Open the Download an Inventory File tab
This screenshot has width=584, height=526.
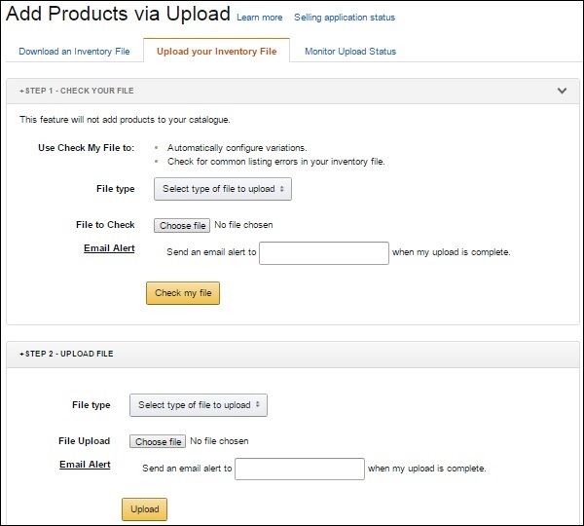pyautogui.click(x=74, y=51)
